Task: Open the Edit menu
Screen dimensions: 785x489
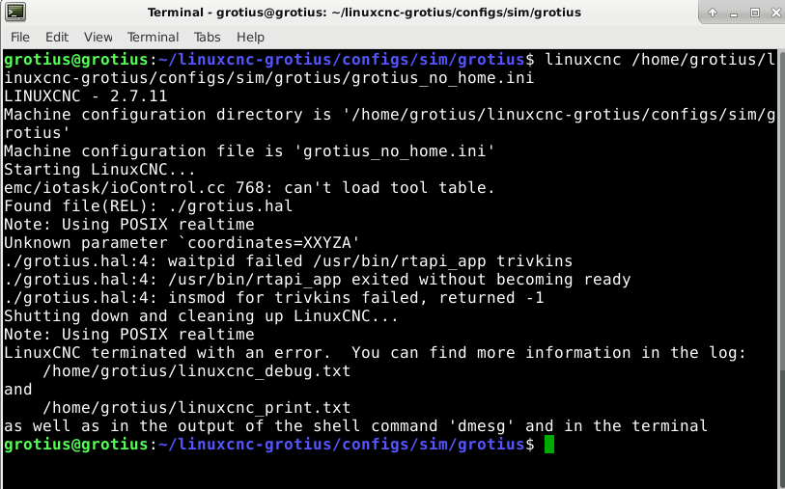Action: pyautogui.click(x=57, y=37)
